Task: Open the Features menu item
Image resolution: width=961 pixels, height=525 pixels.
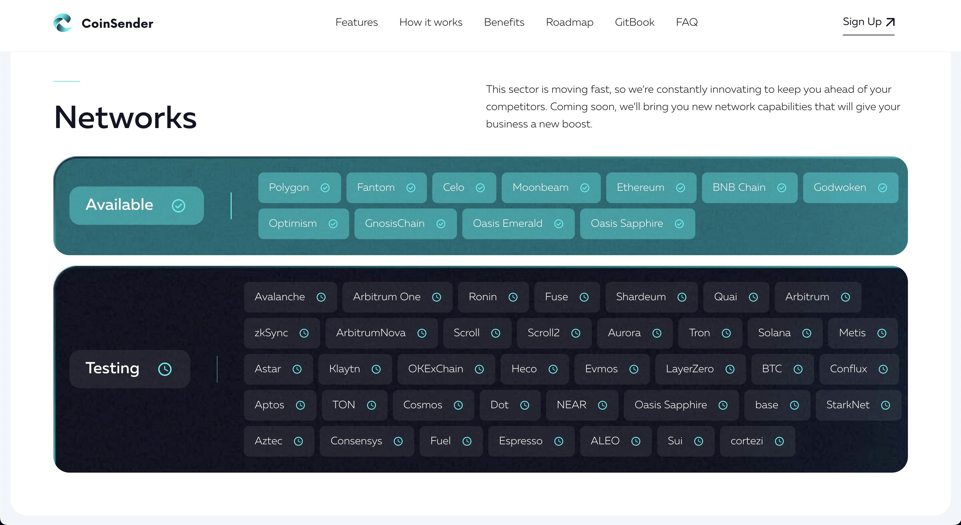Action: coord(356,22)
